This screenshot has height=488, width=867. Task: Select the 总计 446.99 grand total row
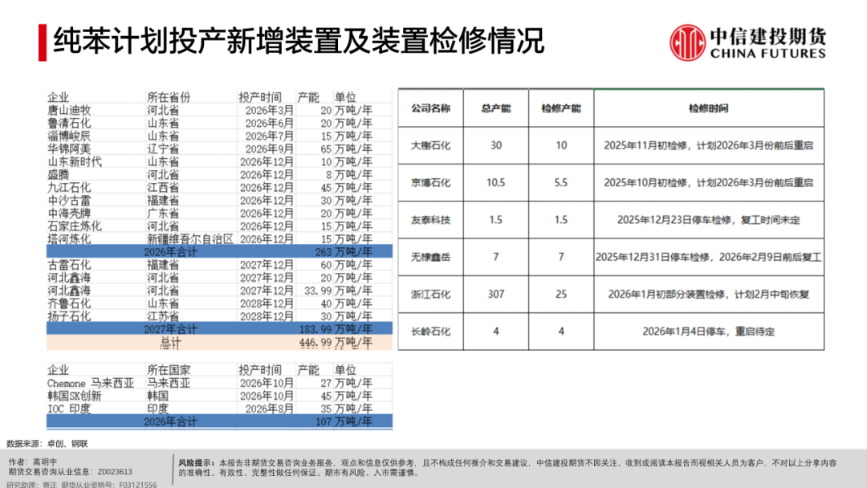pyautogui.click(x=219, y=343)
